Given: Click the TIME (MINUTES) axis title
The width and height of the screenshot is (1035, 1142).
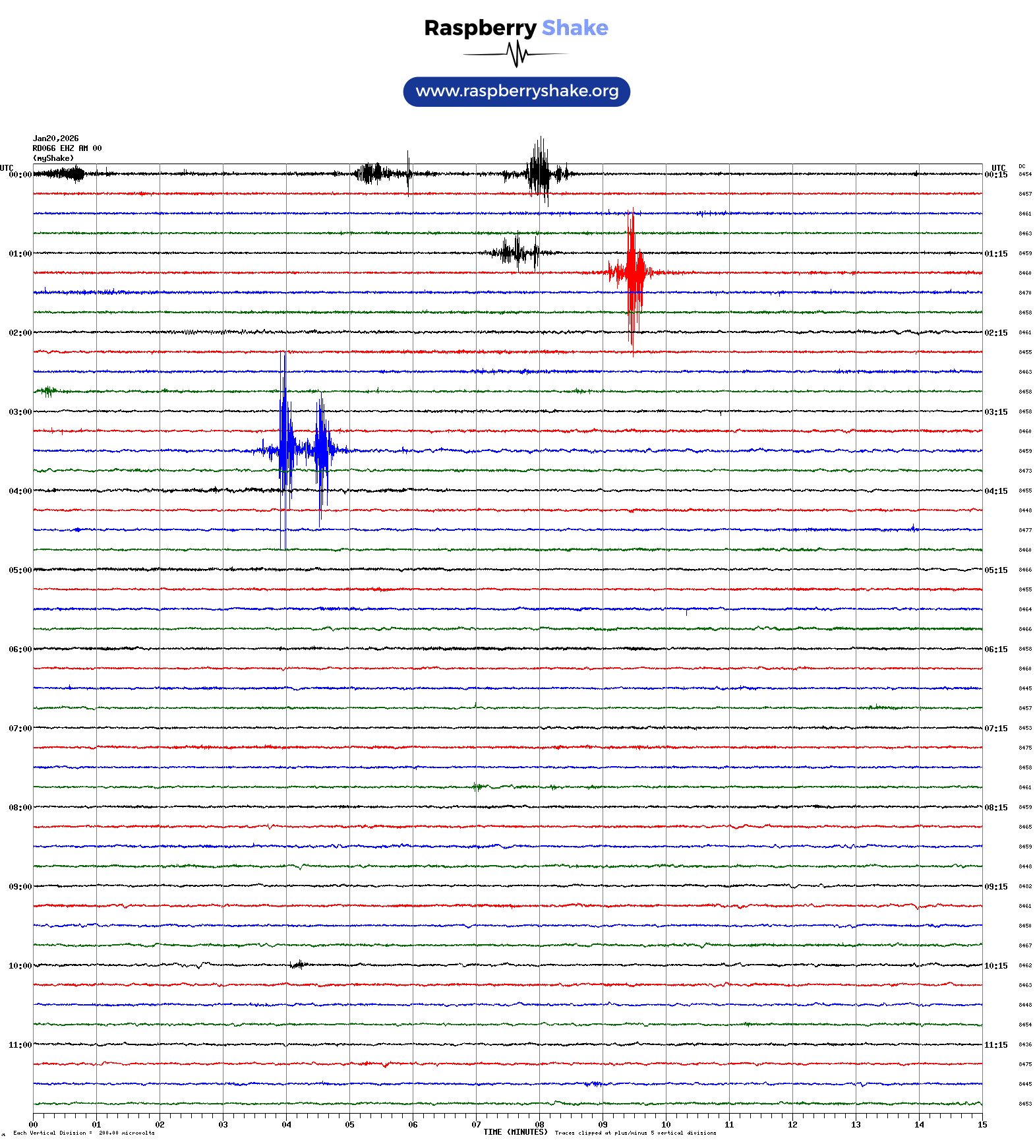Looking at the screenshot, I should pyautogui.click(x=515, y=1132).
